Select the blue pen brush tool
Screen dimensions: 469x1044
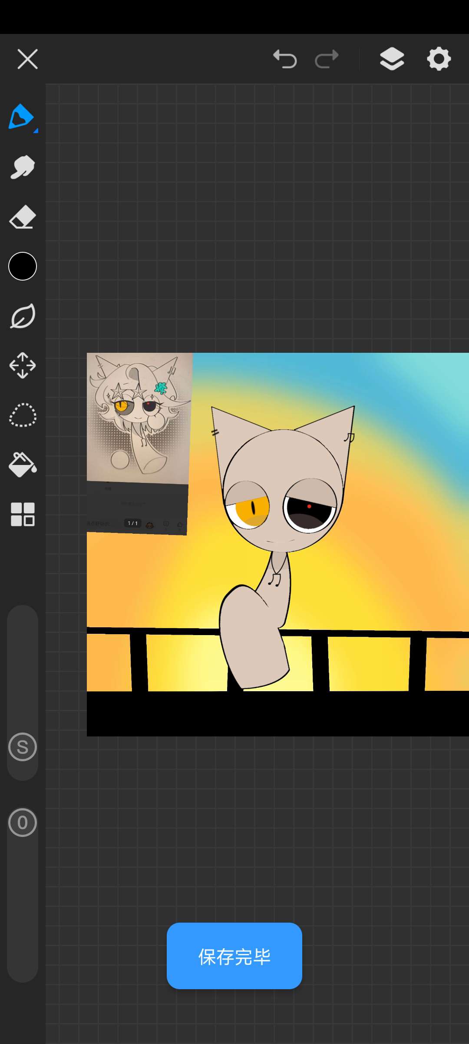tap(21, 117)
